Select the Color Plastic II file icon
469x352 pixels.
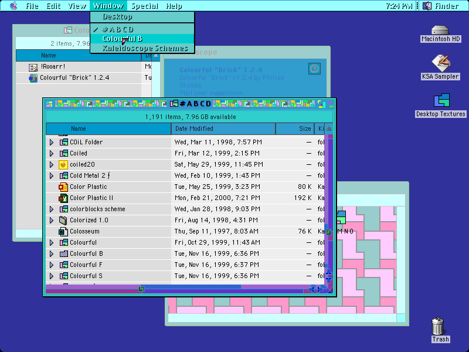[63, 198]
